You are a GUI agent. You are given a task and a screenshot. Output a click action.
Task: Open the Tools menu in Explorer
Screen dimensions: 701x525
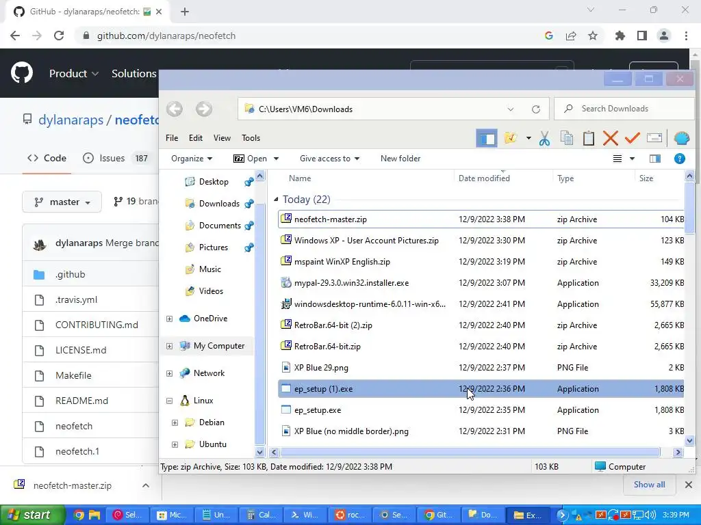tap(251, 138)
